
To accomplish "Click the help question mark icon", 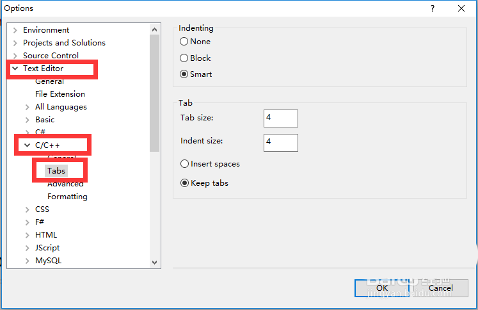I will coord(433,8).
